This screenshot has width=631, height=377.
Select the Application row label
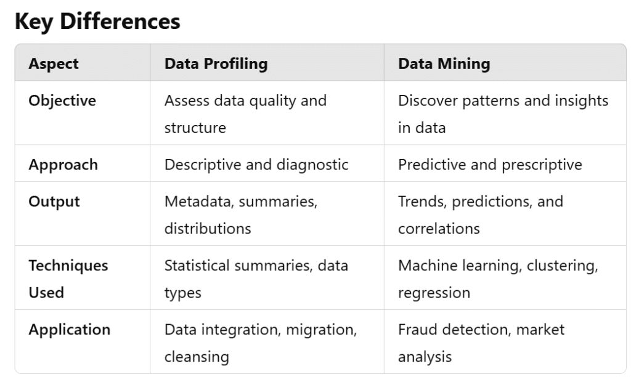pyautogui.click(x=69, y=330)
